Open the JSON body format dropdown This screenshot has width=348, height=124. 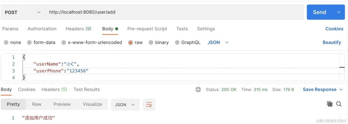(218, 42)
